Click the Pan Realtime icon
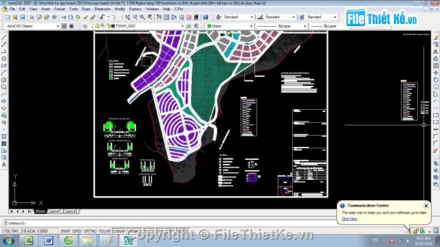This screenshot has height=247, width=440. [x=127, y=17]
